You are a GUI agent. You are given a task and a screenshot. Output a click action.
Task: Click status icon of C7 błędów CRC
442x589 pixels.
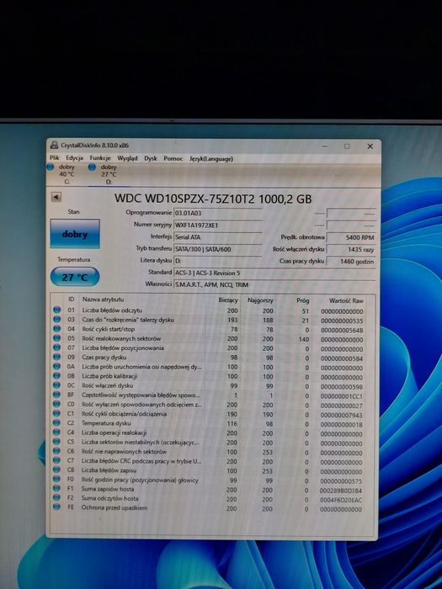coord(56,460)
